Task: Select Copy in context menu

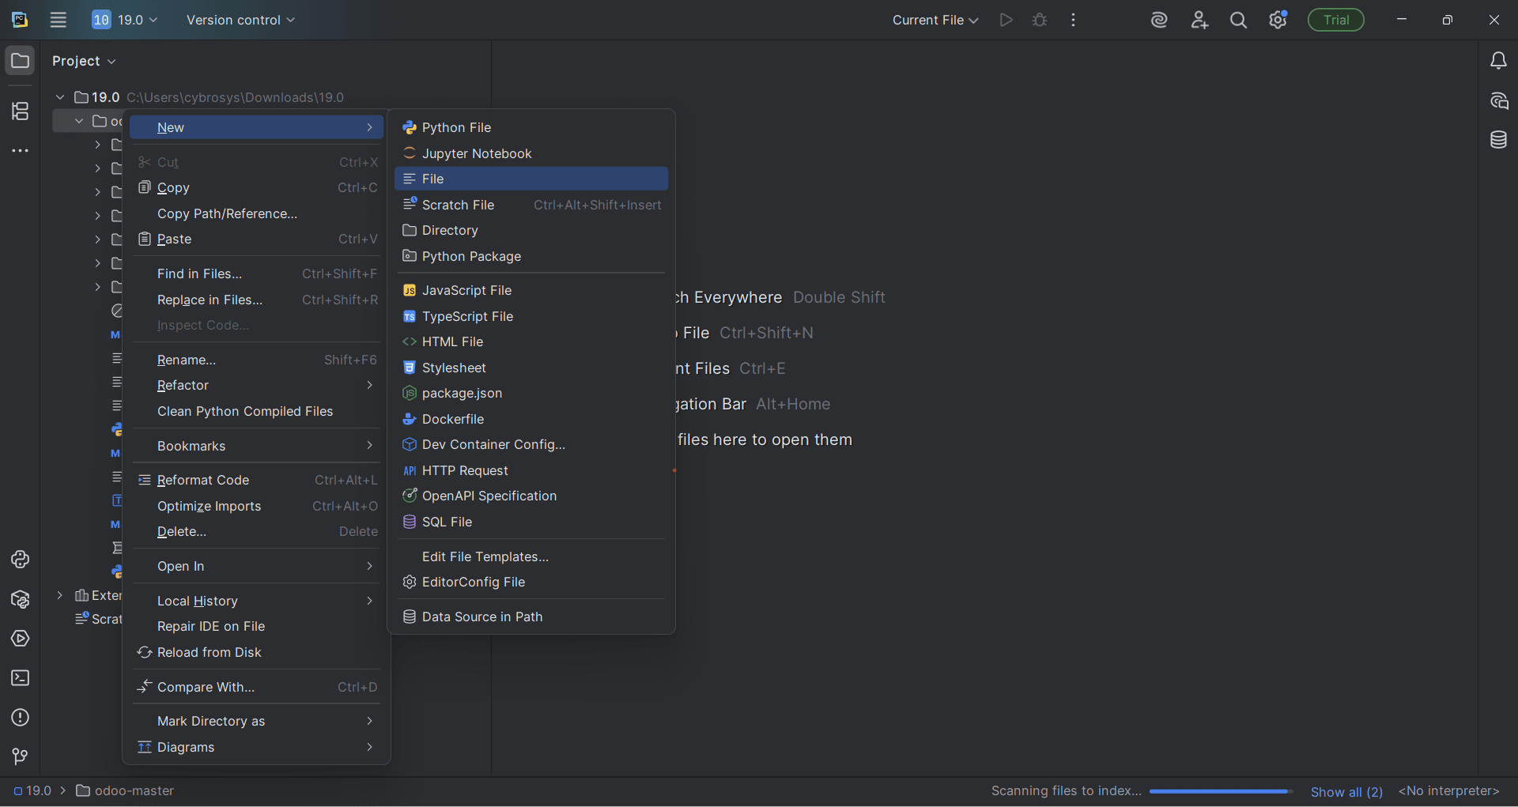Action: (x=256, y=187)
